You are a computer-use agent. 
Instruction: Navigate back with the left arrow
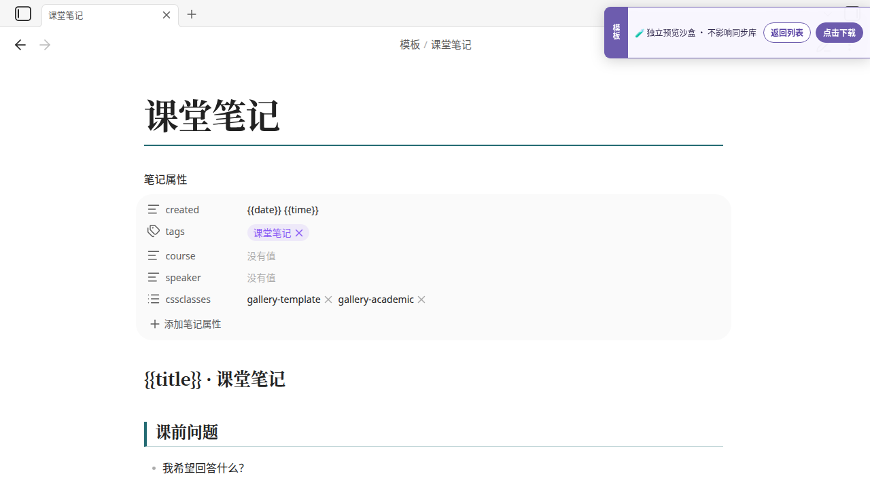pyautogui.click(x=20, y=45)
